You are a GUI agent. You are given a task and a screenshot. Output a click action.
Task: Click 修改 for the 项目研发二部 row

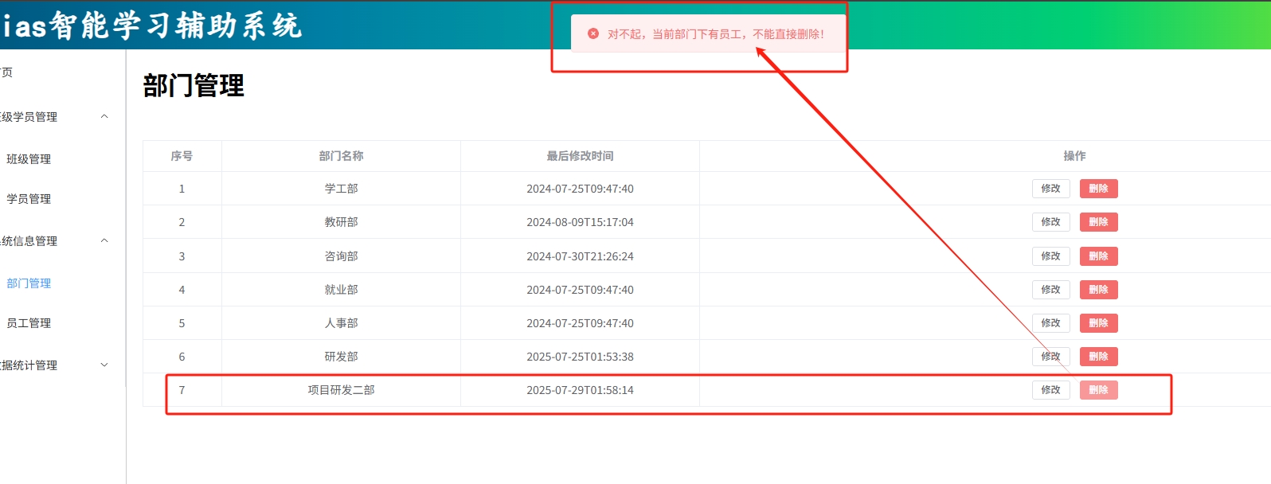[x=1050, y=390]
